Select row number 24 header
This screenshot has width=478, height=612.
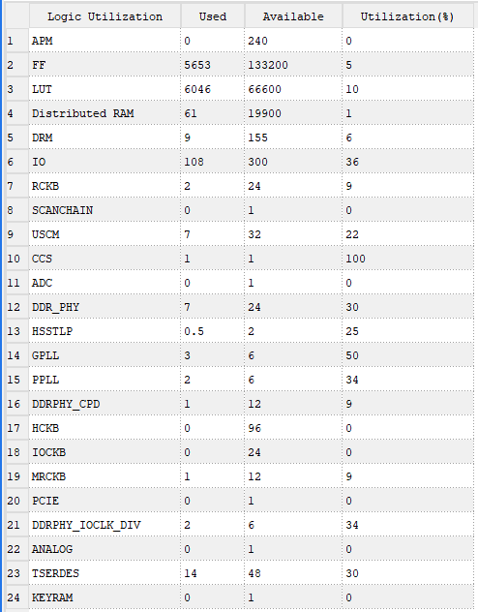pyautogui.click(x=17, y=597)
